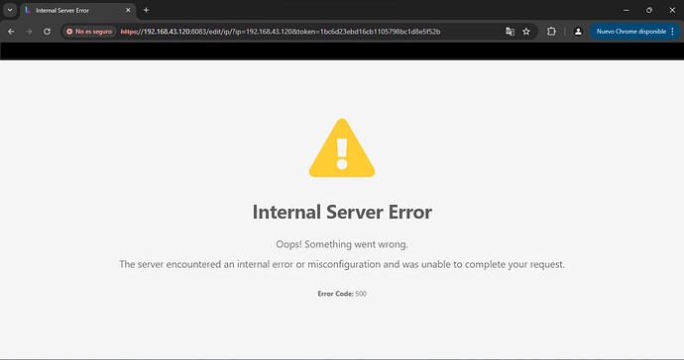Click the 'No es seguro' security badge

coord(89,32)
